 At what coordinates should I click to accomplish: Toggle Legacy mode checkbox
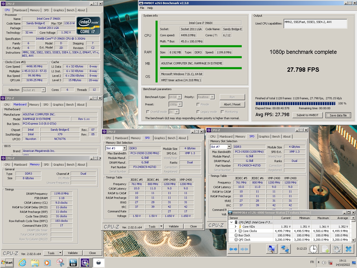tap(198, 112)
